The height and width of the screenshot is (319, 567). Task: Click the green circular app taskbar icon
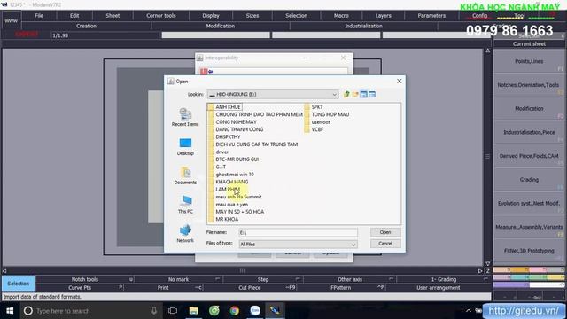[214, 311]
